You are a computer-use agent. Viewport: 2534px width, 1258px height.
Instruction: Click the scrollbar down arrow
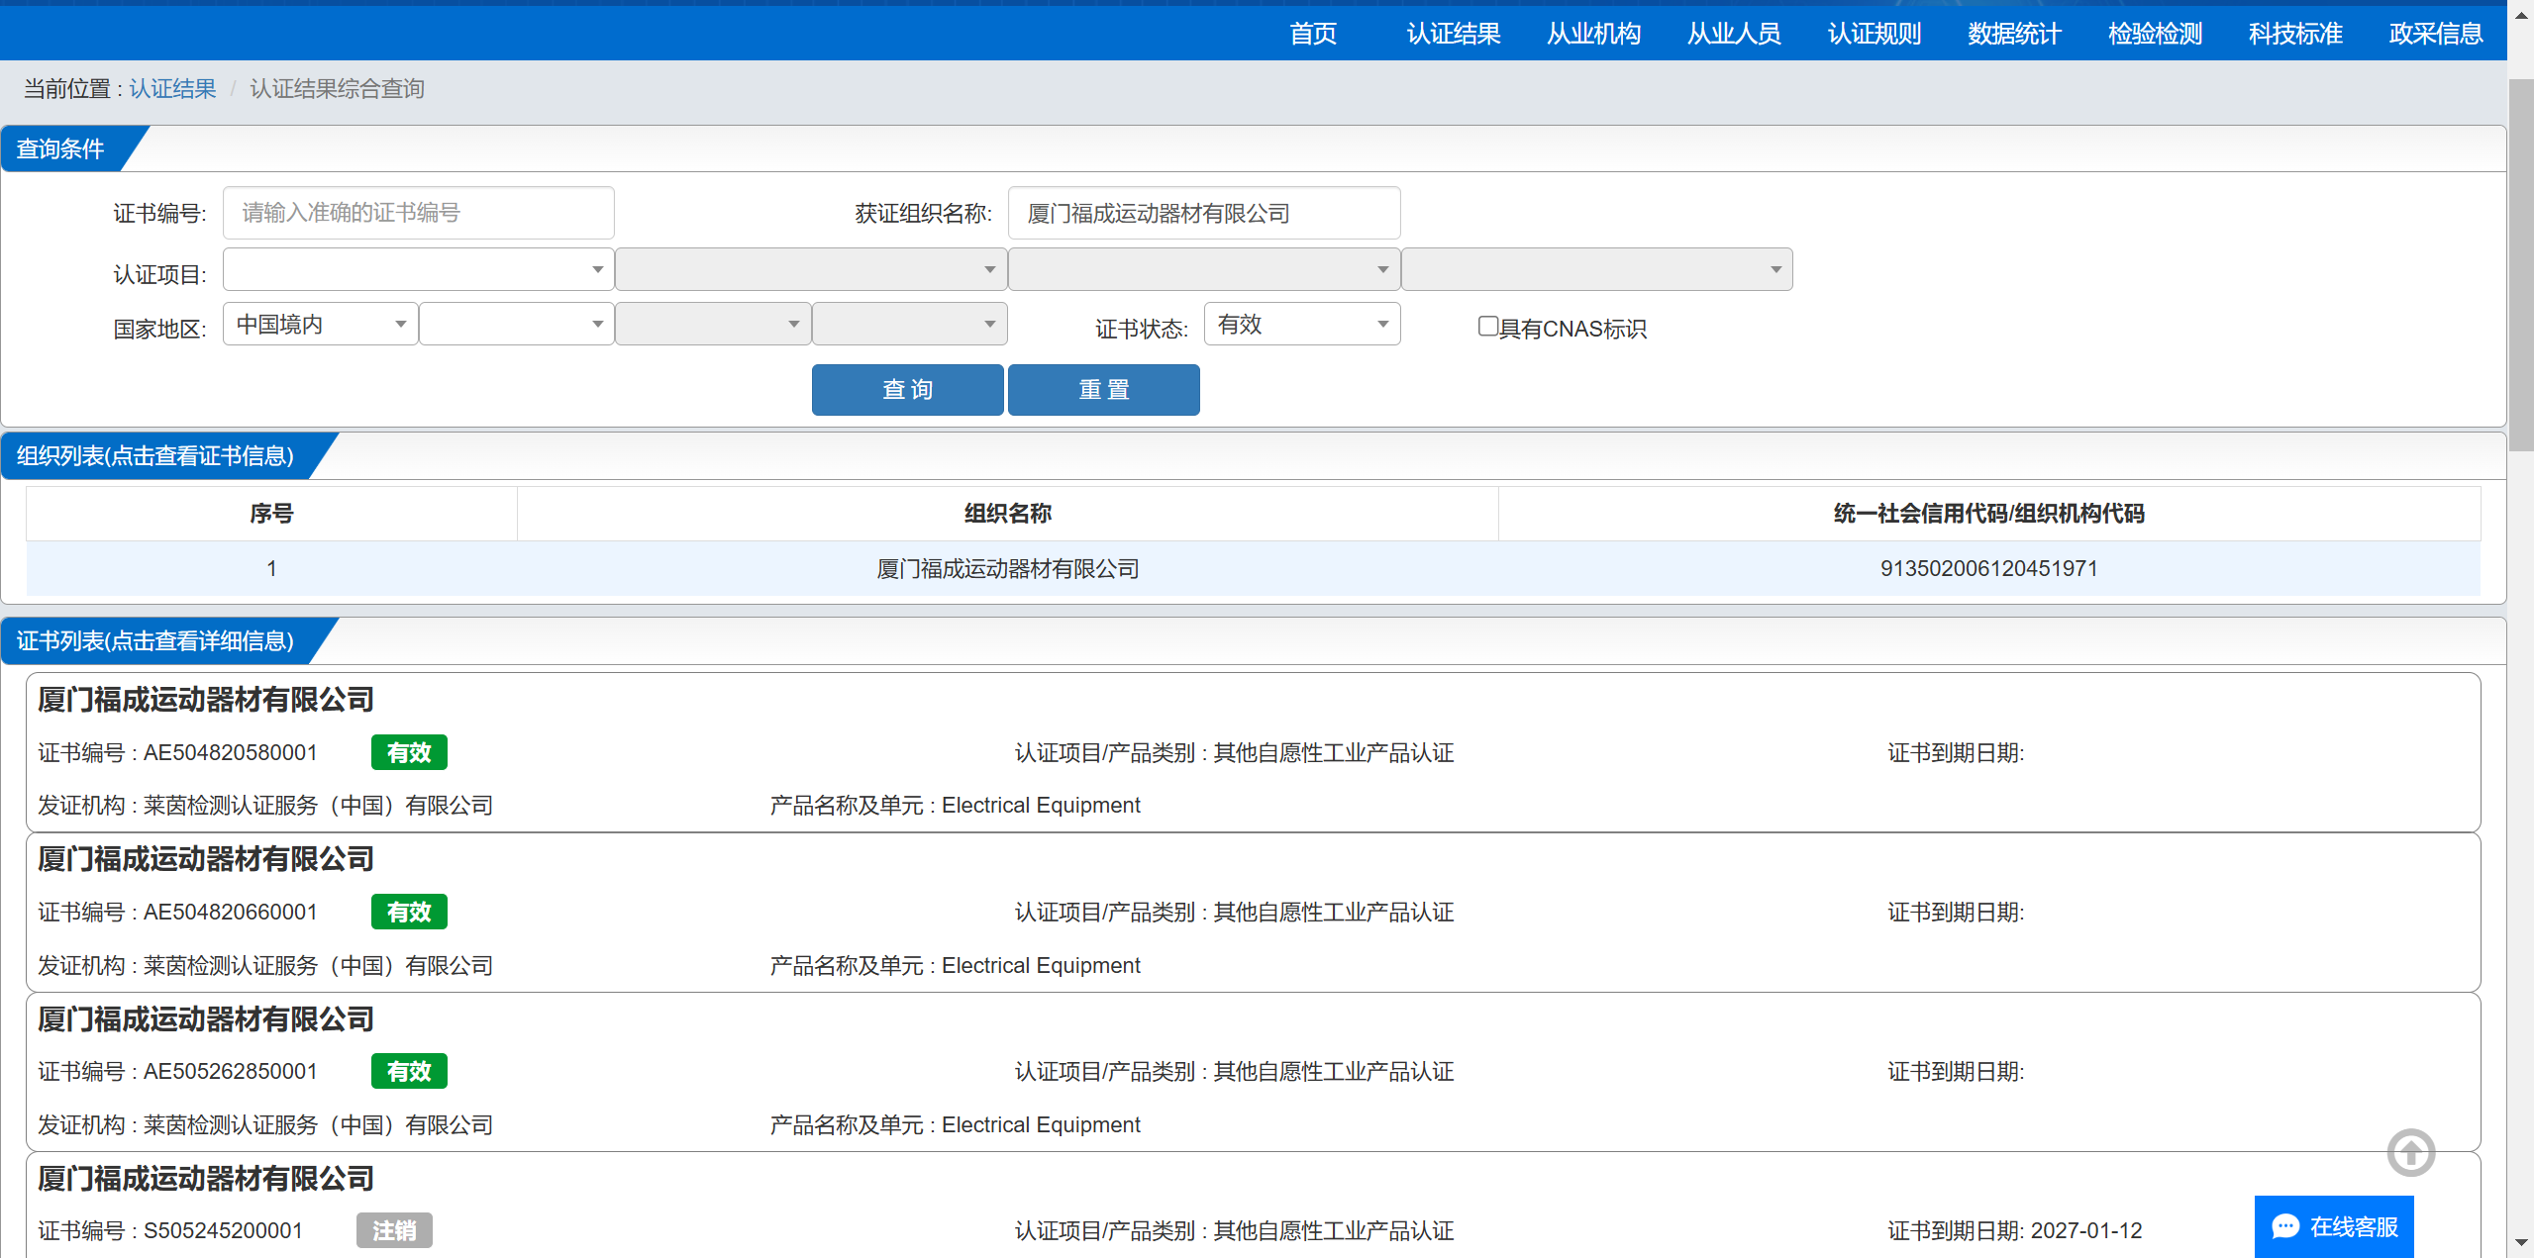(2520, 1242)
